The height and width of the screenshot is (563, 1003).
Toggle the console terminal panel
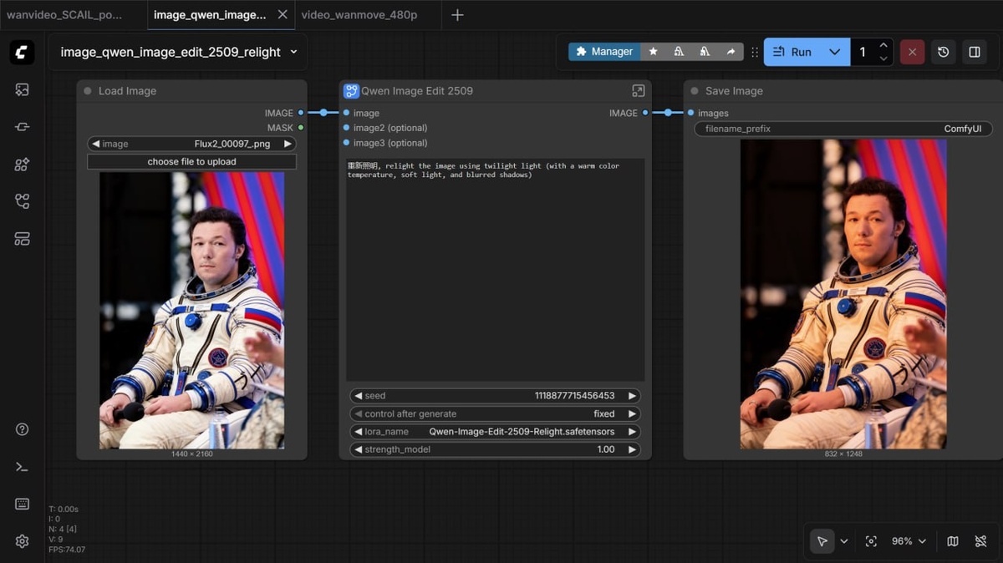[x=23, y=467]
